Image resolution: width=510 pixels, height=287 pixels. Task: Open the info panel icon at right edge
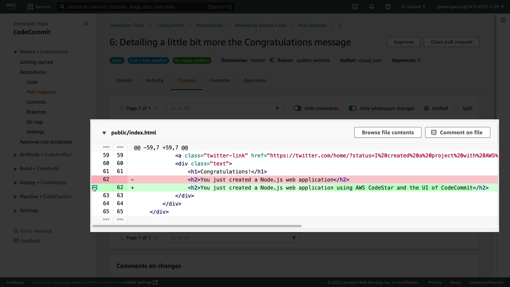click(x=503, y=20)
